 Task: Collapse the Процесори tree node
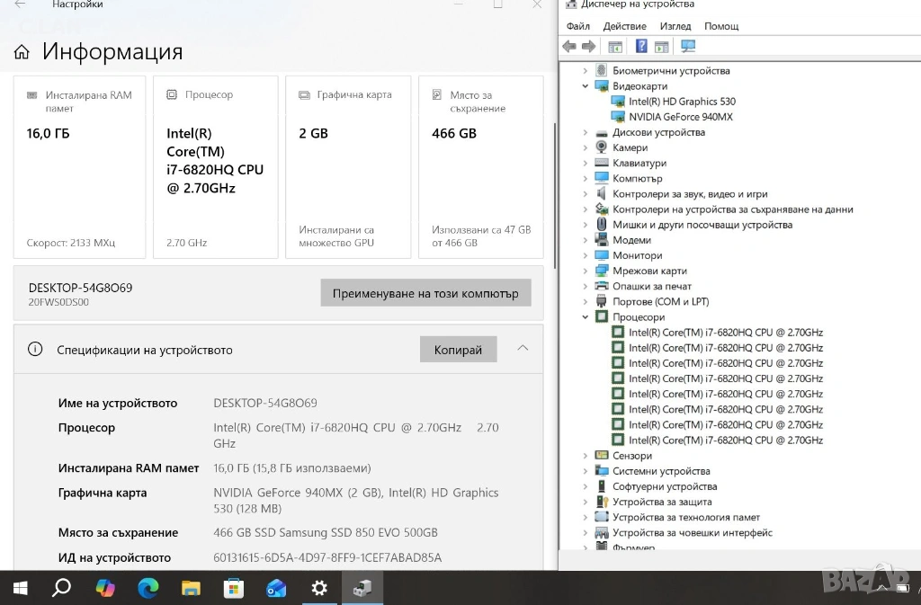click(x=586, y=317)
